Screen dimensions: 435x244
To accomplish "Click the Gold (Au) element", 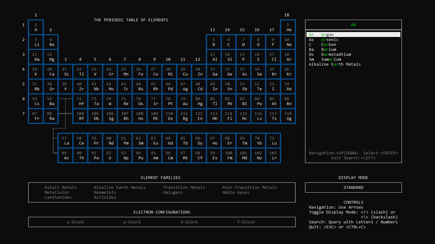I will [x=184, y=101].
